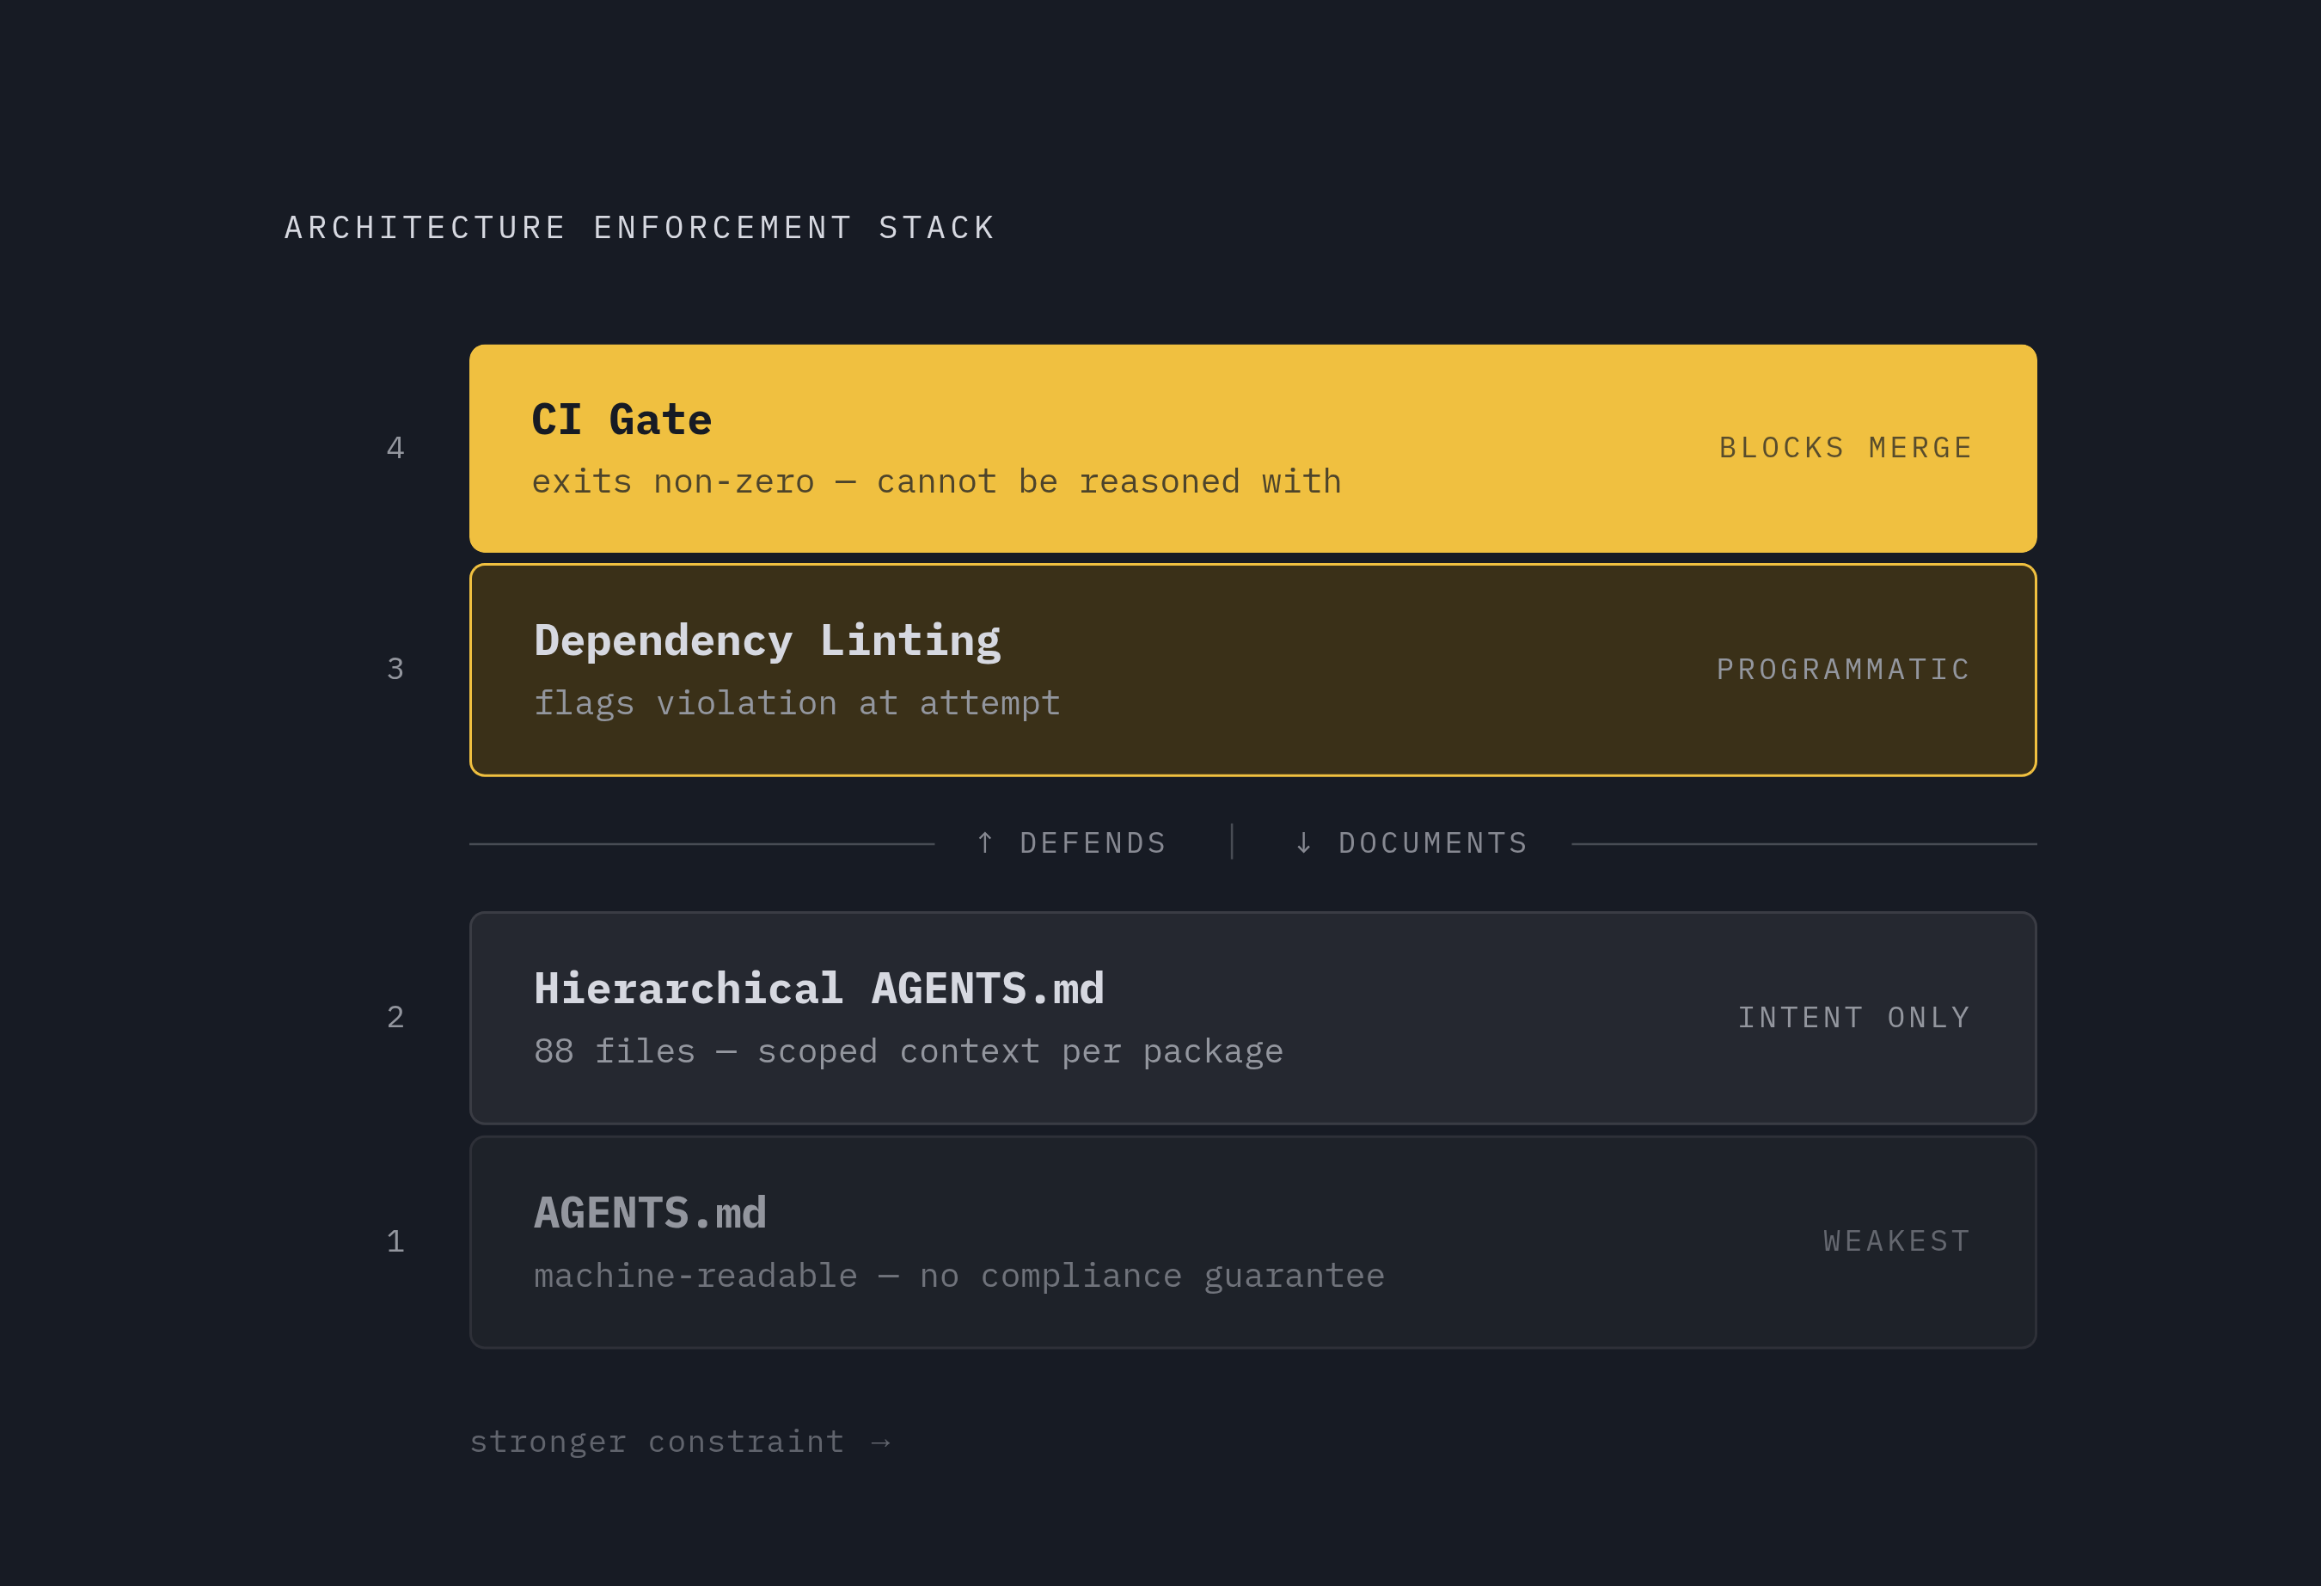Click the BLOCKS MERGE label
The height and width of the screenshot is (1586, 2321).
click(1846, 448)
